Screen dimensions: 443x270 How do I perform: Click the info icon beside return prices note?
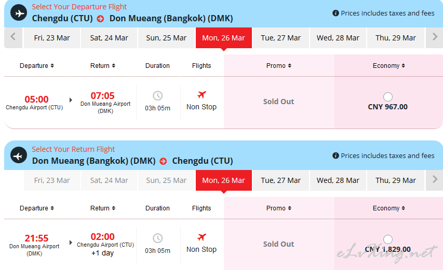(x=335, y=155)
